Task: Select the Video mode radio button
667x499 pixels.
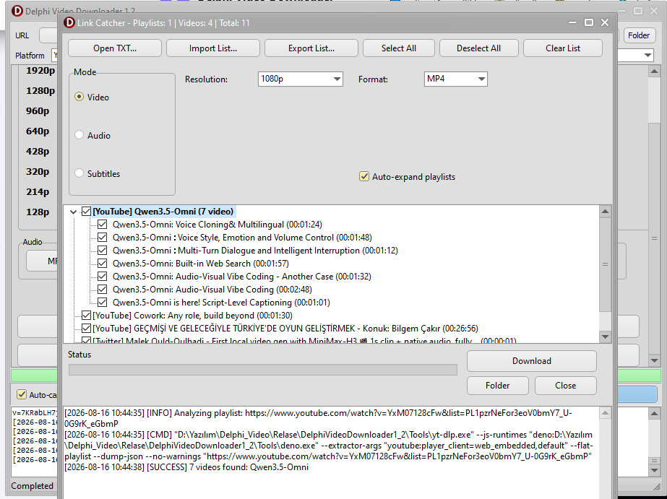Action: click(79, 97)
